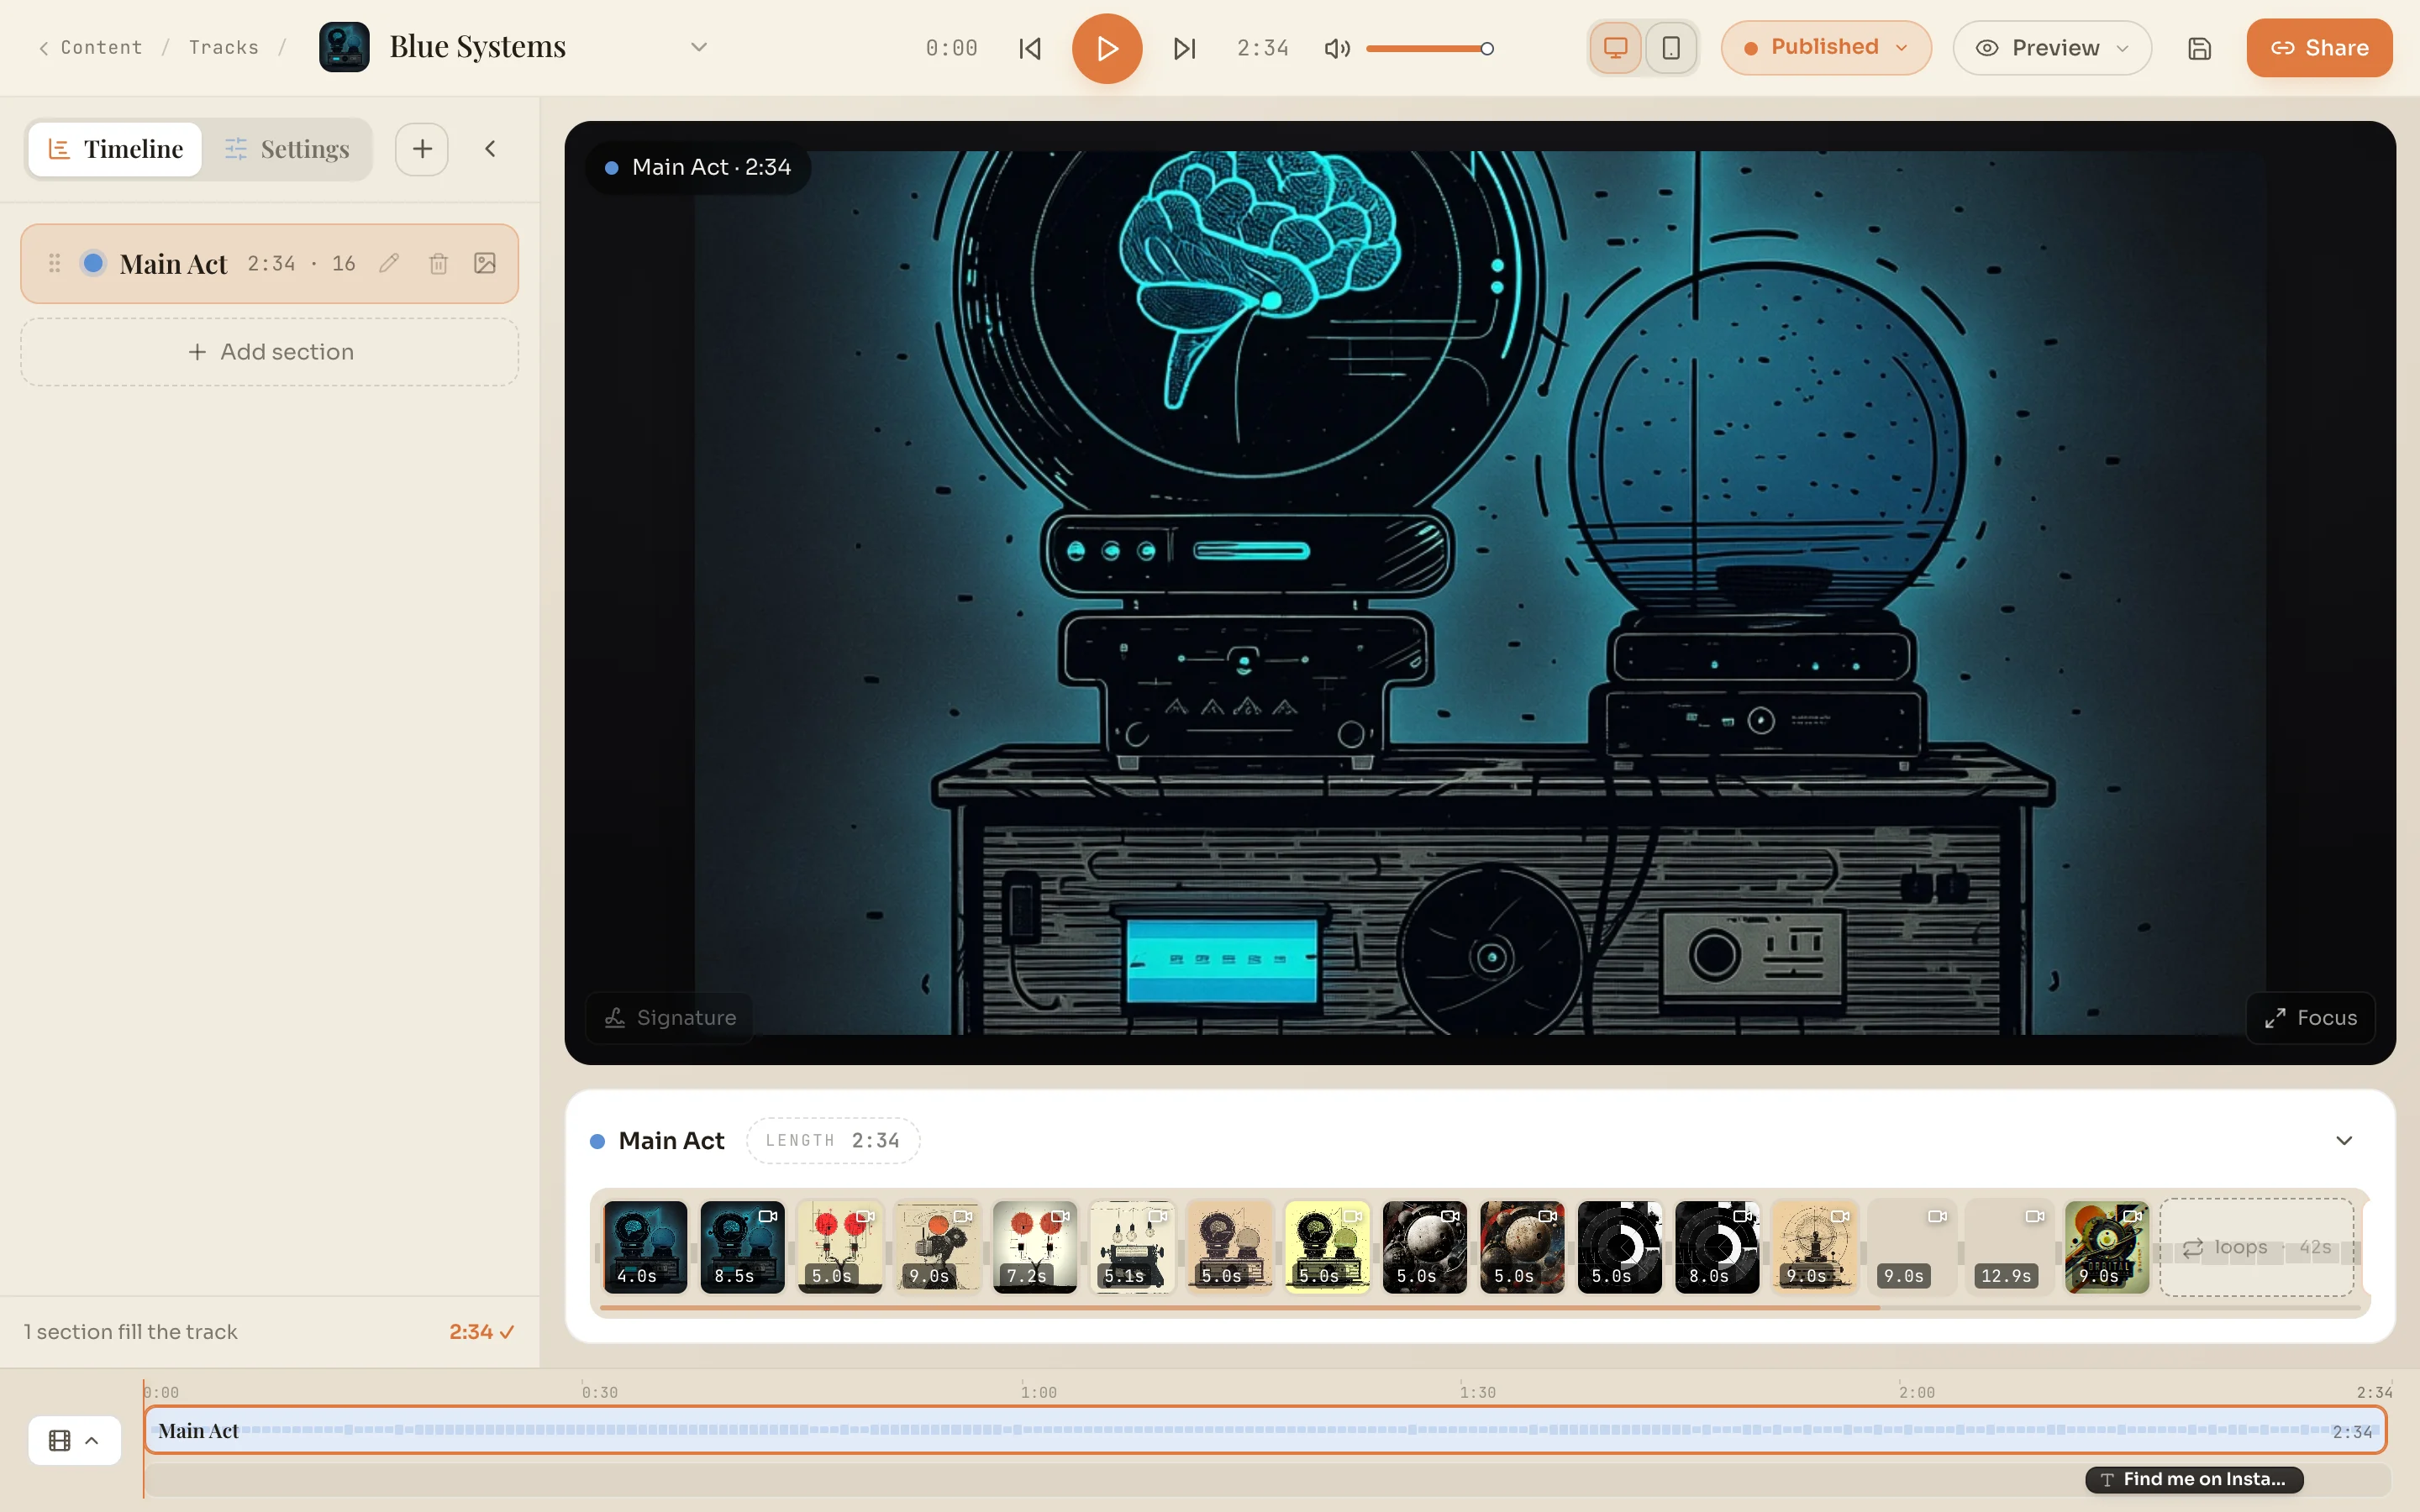
Task: Open the filmstrip view menu
Action: point(74,1440)
